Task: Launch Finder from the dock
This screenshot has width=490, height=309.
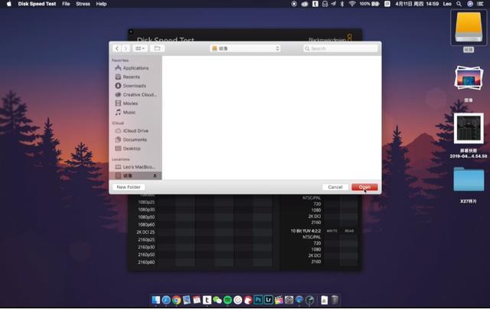Action: coord(156,300)
